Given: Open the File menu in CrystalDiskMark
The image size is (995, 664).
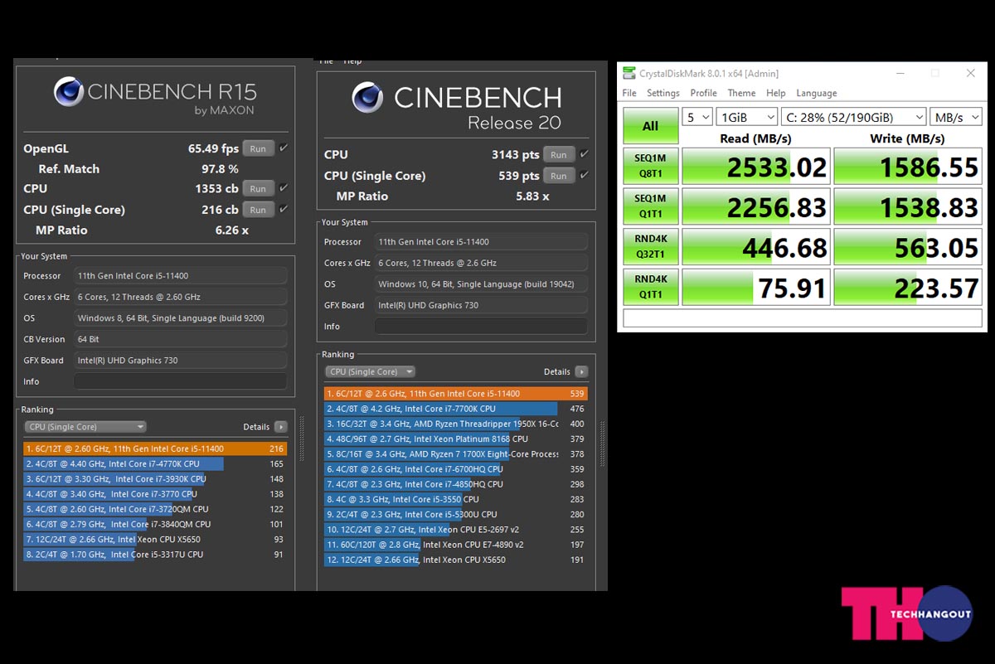Looking at the screenshot, I should coord(629,93).
